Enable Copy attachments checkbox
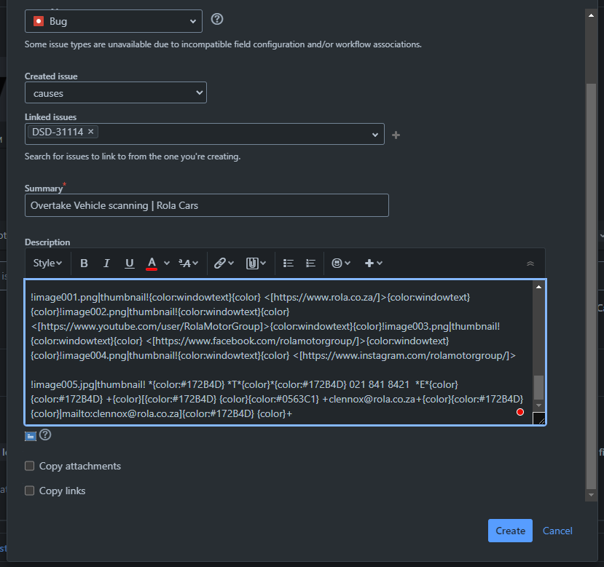The image size is (604, 567). (x=29, y=466)
